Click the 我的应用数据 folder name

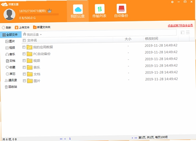click(43, 47)
